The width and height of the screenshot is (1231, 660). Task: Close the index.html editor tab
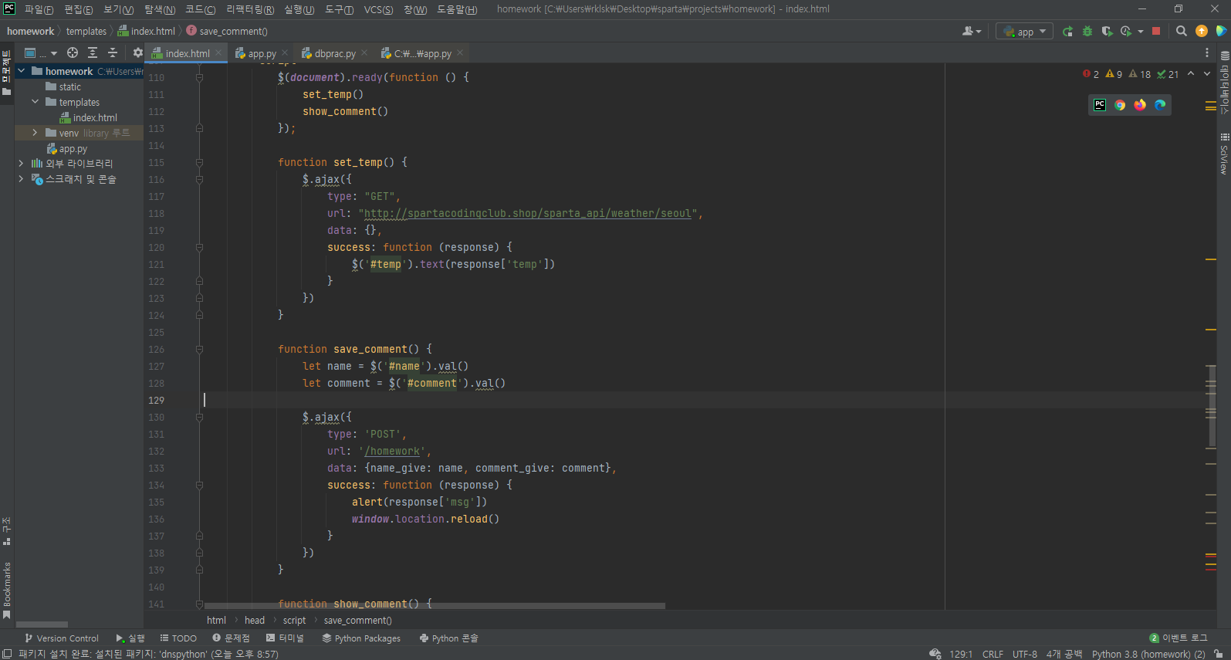point(218,53)
